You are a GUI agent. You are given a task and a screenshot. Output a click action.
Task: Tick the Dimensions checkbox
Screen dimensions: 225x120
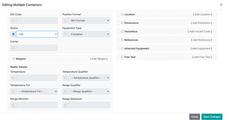pyautogui.click(x=122, y=23)
